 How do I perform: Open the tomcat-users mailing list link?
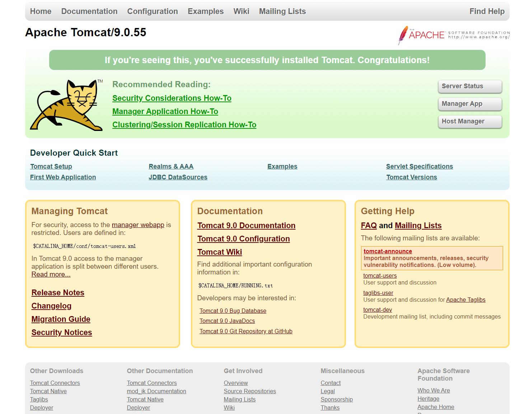click(380, 276)
